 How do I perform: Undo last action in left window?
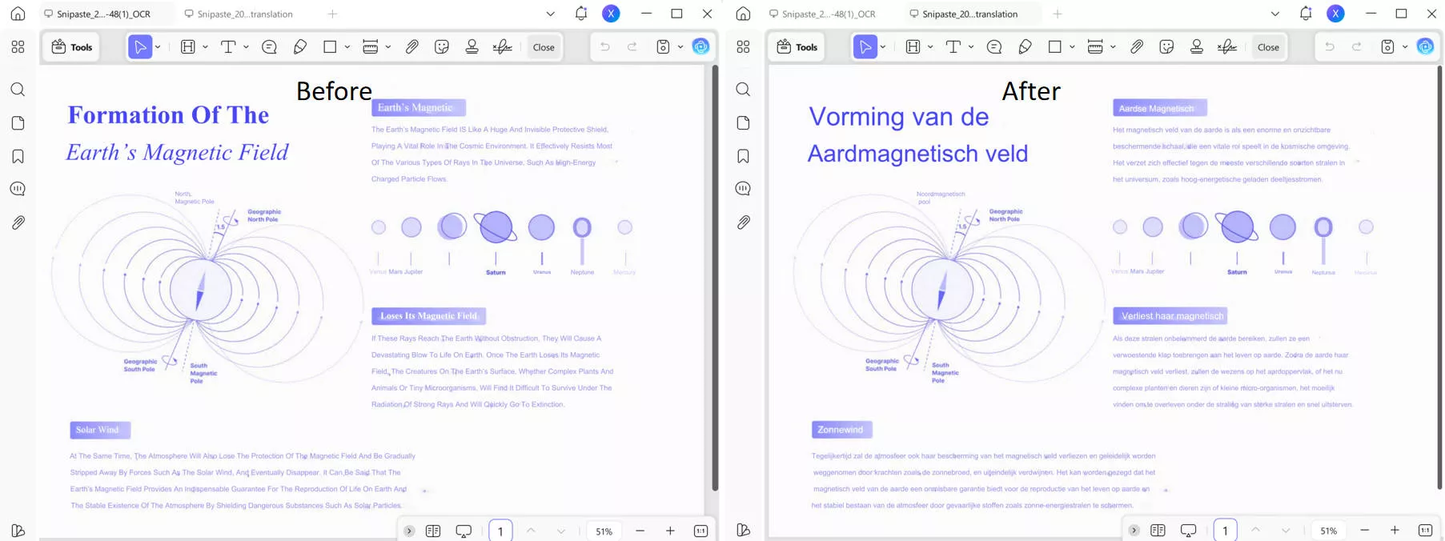(x=605, y=47)
